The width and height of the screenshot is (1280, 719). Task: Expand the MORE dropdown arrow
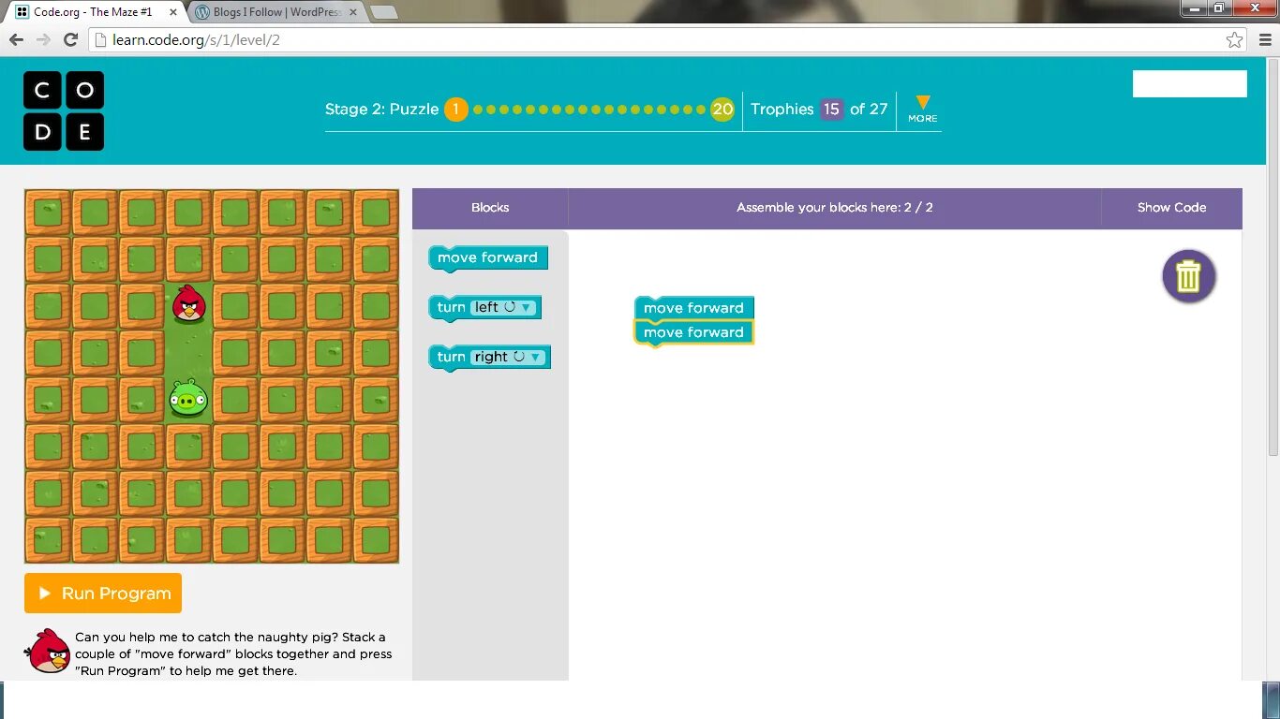(923, 108)
